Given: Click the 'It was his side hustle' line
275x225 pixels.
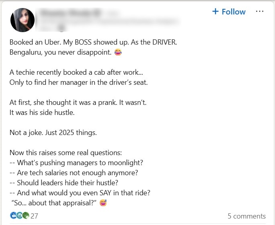Looking at the screenshot, I should (42, 112).
